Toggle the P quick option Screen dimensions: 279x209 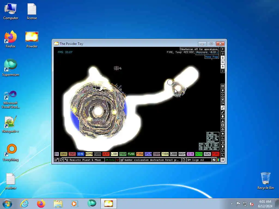[223, 49]
